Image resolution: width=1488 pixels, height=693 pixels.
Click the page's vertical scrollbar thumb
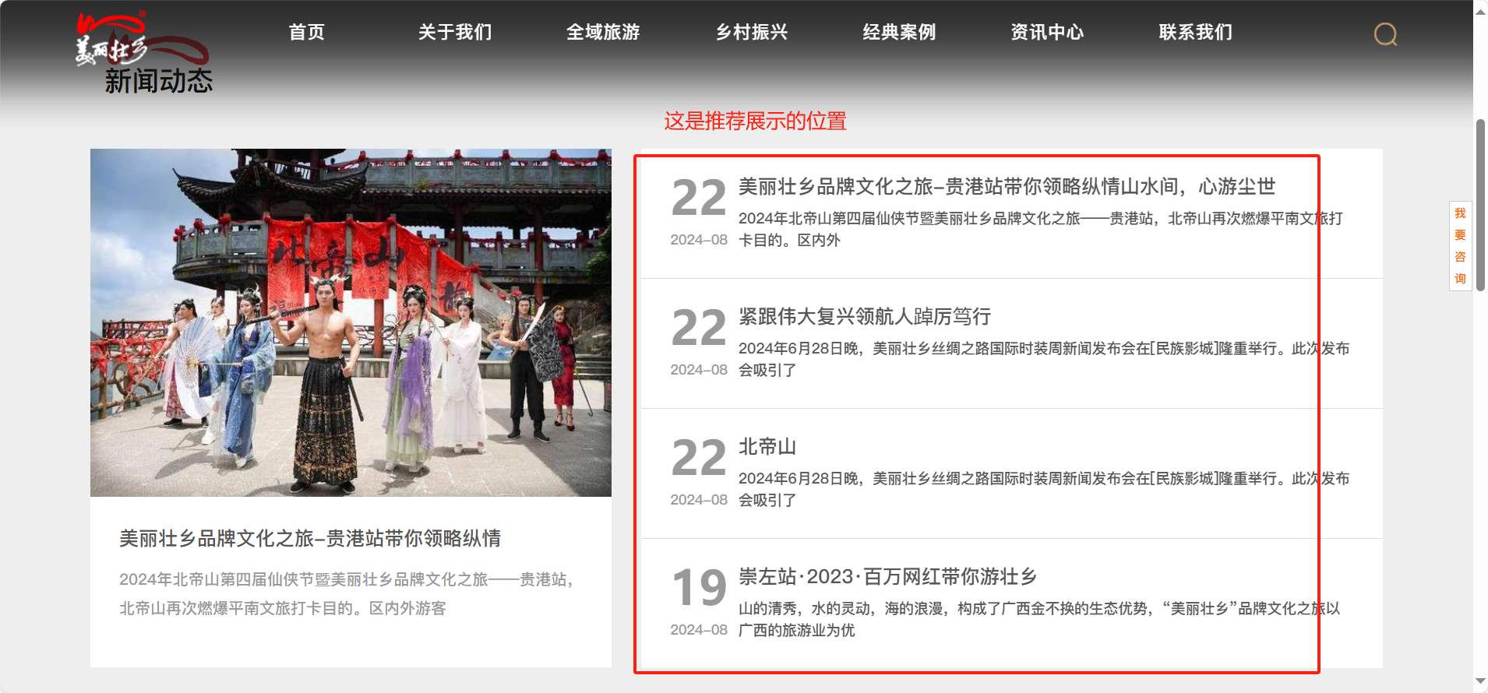coord(1480,205)
